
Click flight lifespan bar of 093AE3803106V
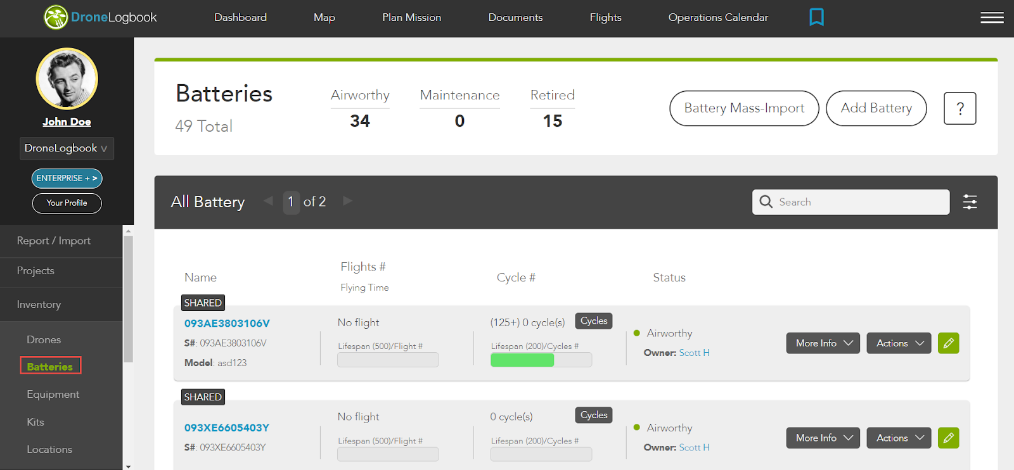click(x=388, y=360)
